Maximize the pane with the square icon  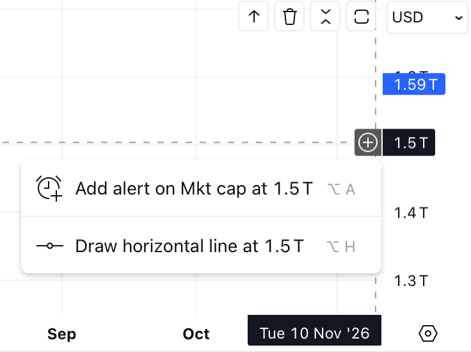point(361,16)
